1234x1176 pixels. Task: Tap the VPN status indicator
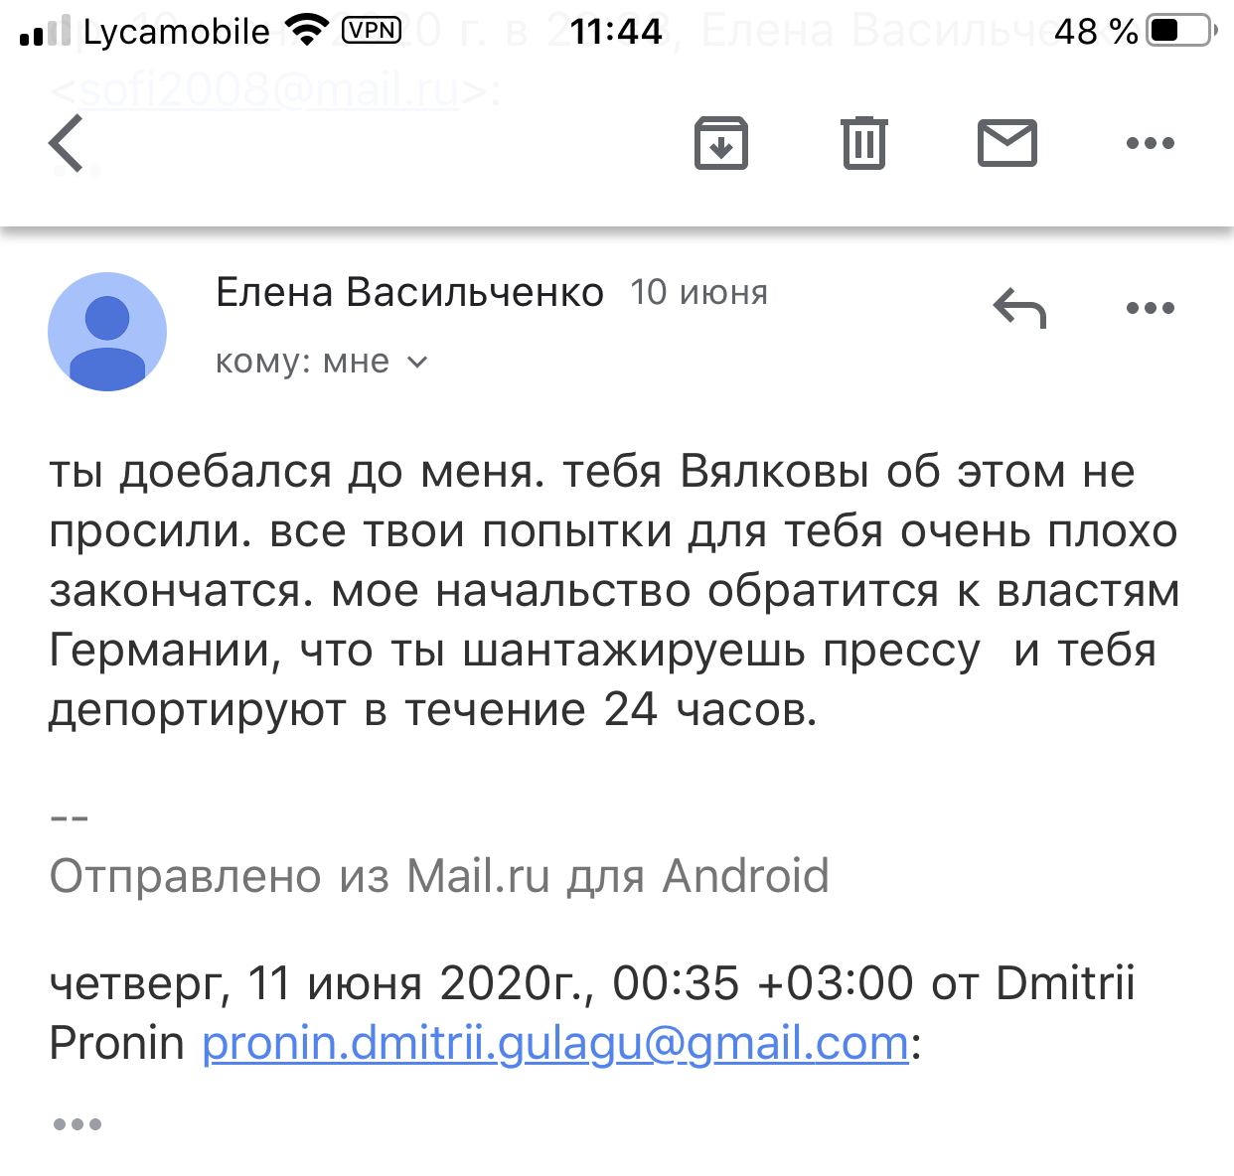point(372,31)
